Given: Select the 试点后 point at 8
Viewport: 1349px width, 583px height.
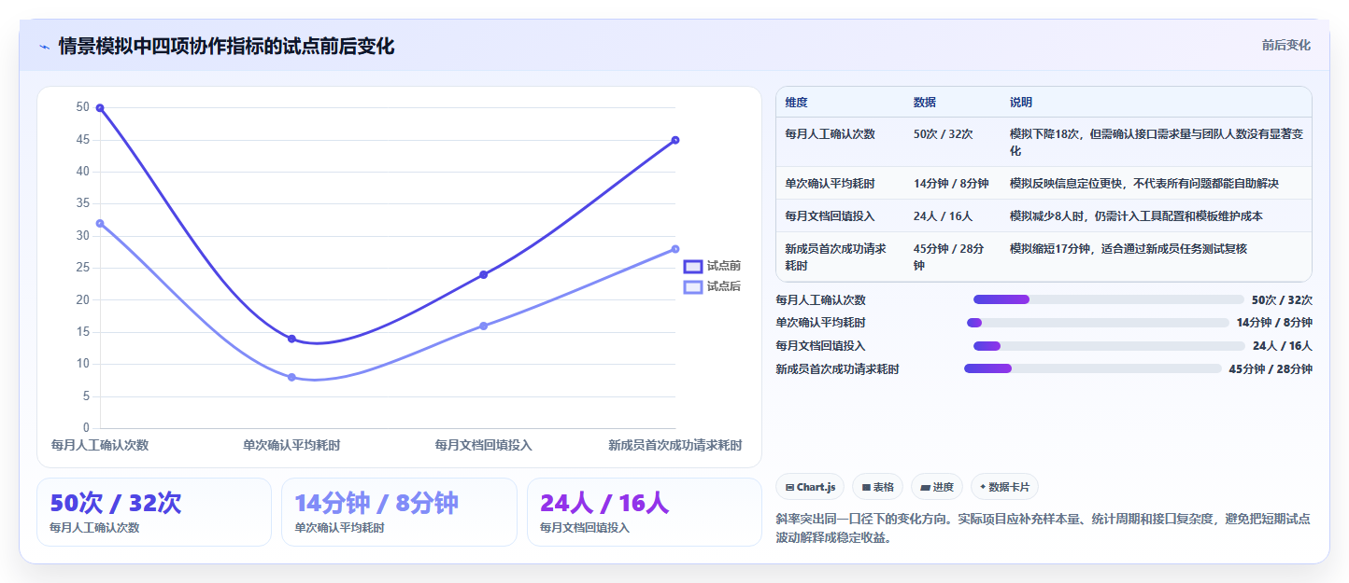Looking at the screenshot, I should coord(291,377).
